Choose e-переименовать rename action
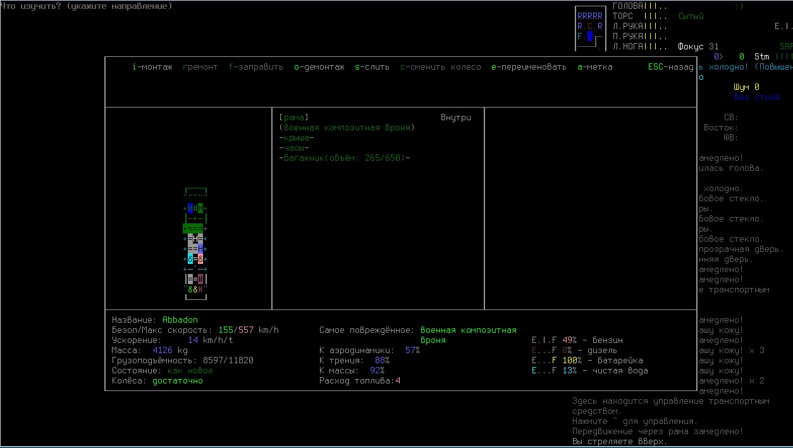Image resolution: width=793 pixels, height=448 pixels. (529, 67)
